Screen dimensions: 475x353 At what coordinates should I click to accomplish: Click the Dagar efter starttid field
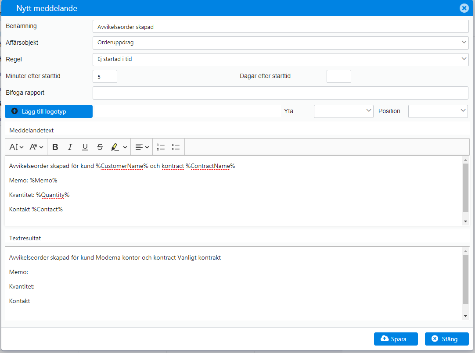click(x=338, y=76)
